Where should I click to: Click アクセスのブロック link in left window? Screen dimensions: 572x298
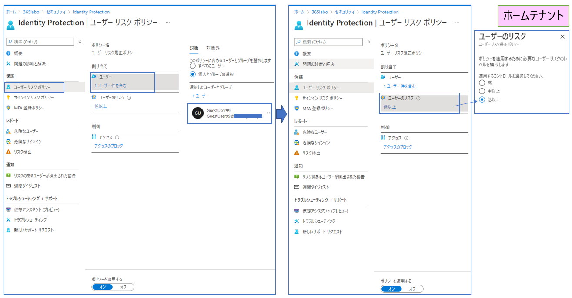pyautogui.click(x=109, y=146)
